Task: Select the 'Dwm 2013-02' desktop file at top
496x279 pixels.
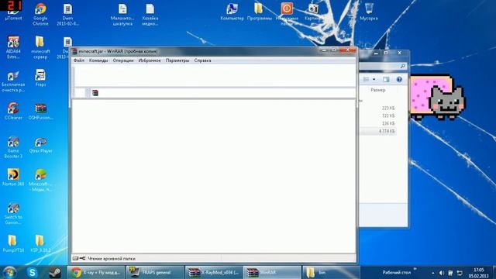Action: point(67,15)
